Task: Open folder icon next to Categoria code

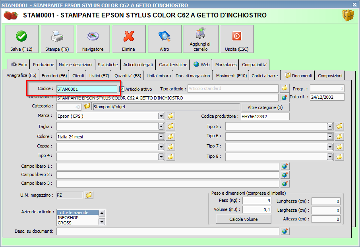Action: [x=87, y=106]
